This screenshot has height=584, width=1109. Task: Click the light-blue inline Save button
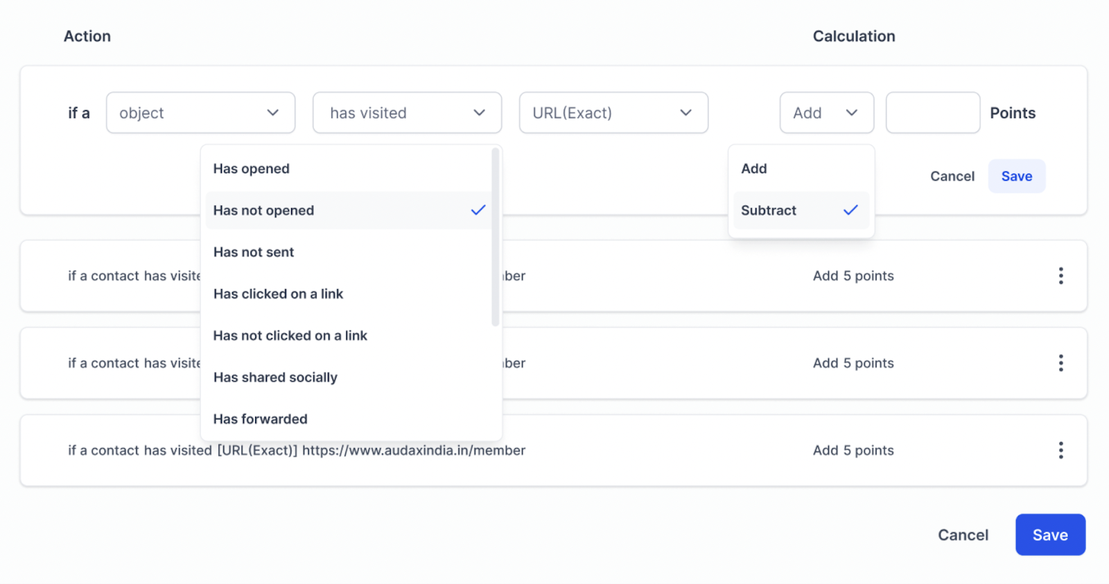click(1016, 176)
